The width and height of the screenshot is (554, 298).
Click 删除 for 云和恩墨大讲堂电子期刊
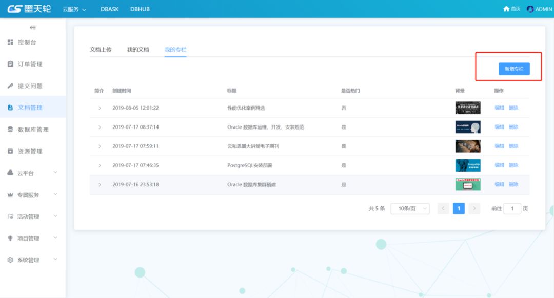513,146
